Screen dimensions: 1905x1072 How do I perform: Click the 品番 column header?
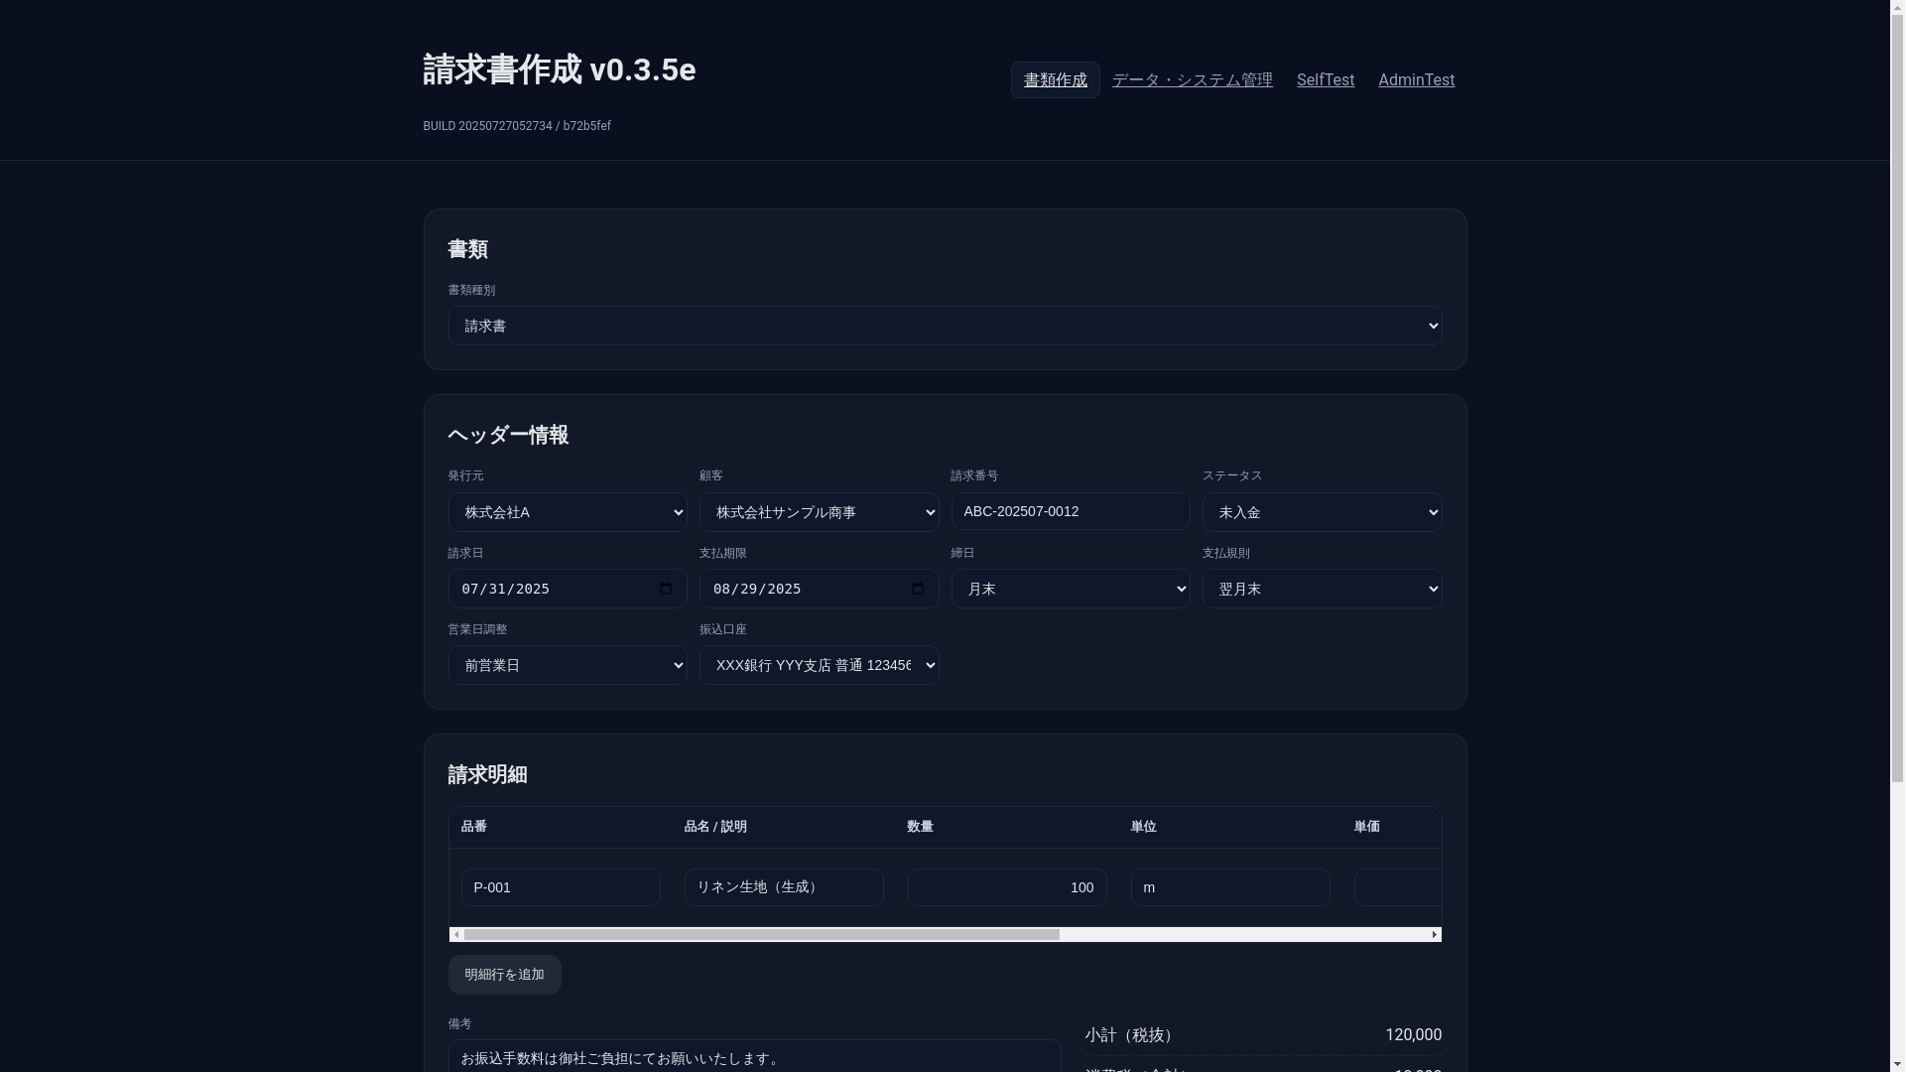(473, 827)
